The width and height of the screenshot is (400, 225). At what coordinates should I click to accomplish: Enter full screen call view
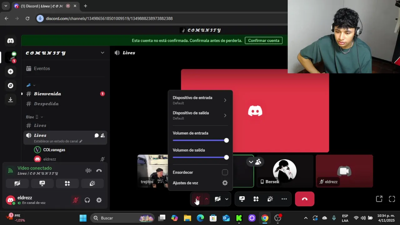click(392, 199)
